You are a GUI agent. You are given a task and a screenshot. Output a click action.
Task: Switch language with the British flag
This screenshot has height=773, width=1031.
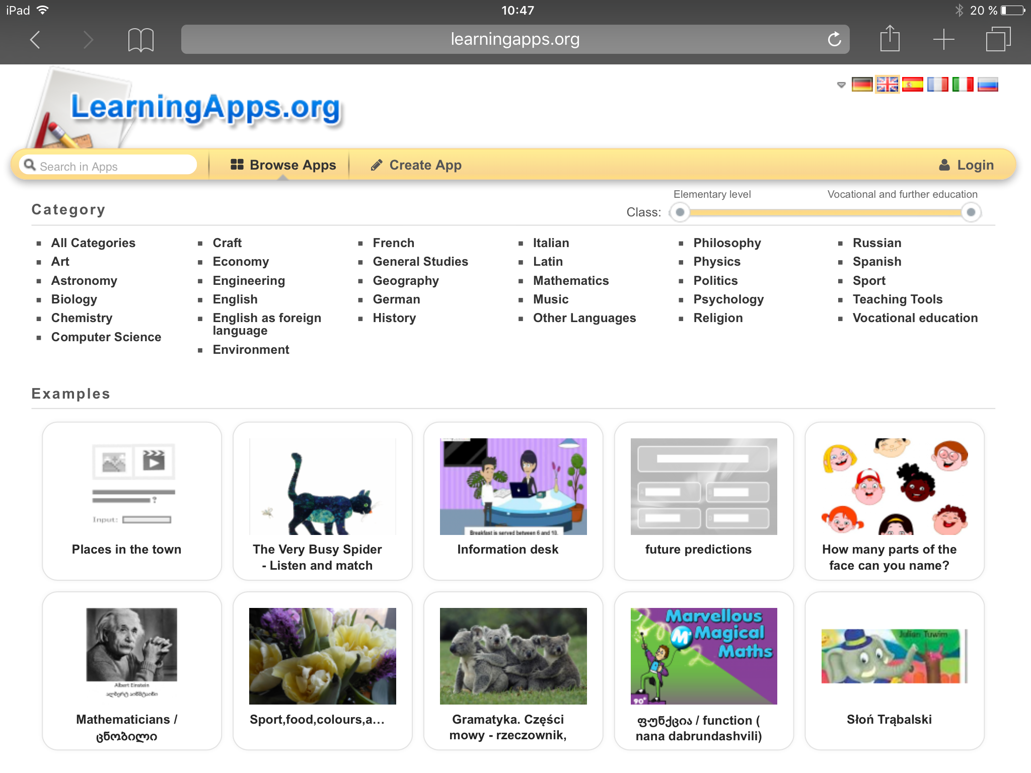(887, 84)
